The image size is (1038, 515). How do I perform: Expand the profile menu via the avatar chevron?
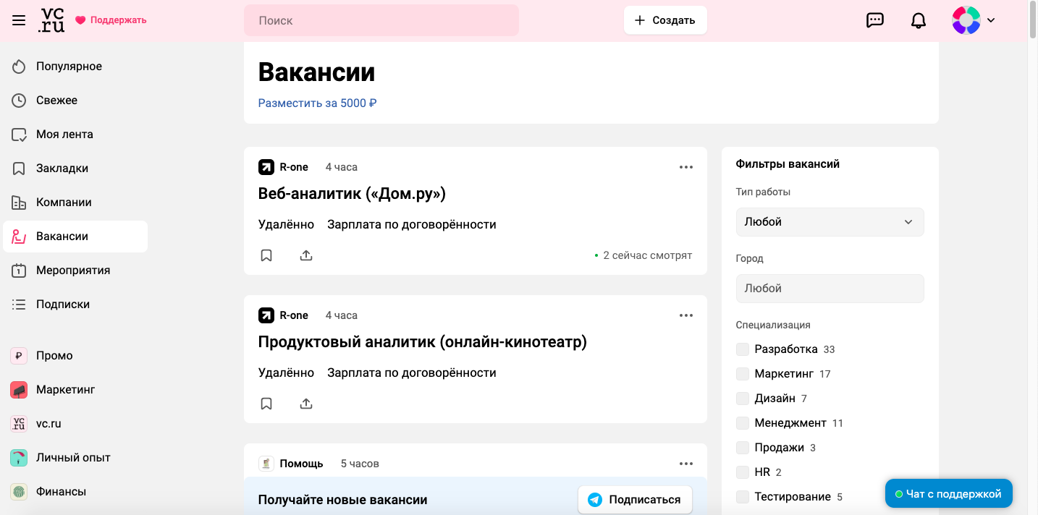click(992, 20)
